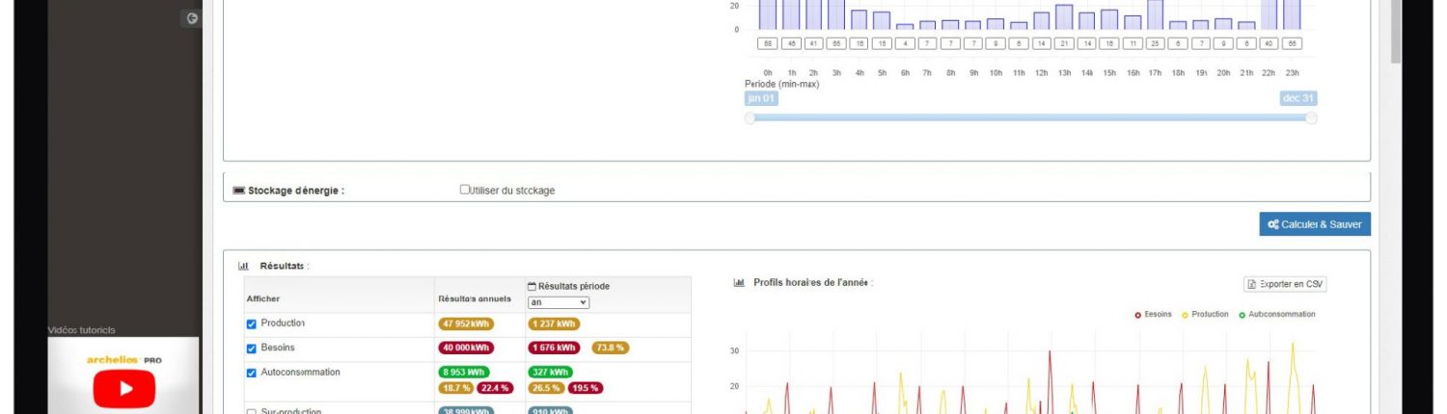Click the 40 000 kWh annual Besoins badge
The width and height of the screenshot is (1447, 414).
pos(466,349)
